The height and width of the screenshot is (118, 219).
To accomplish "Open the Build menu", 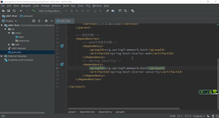I will click(66, 6).
